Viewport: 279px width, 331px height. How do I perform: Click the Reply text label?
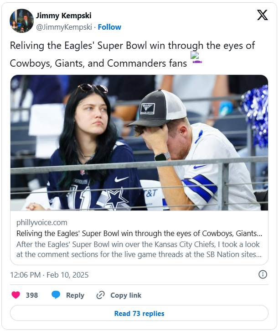click(x=75, y=295)
